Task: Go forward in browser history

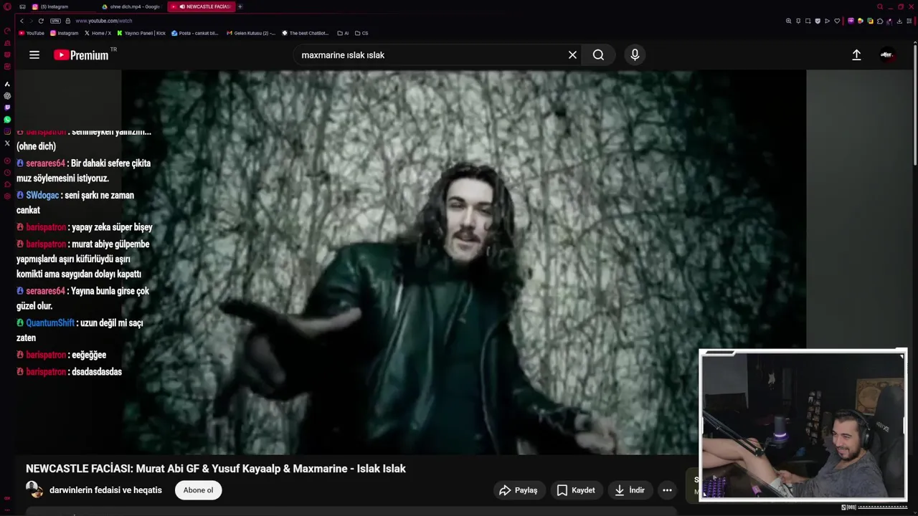Action: click(31, 21)
